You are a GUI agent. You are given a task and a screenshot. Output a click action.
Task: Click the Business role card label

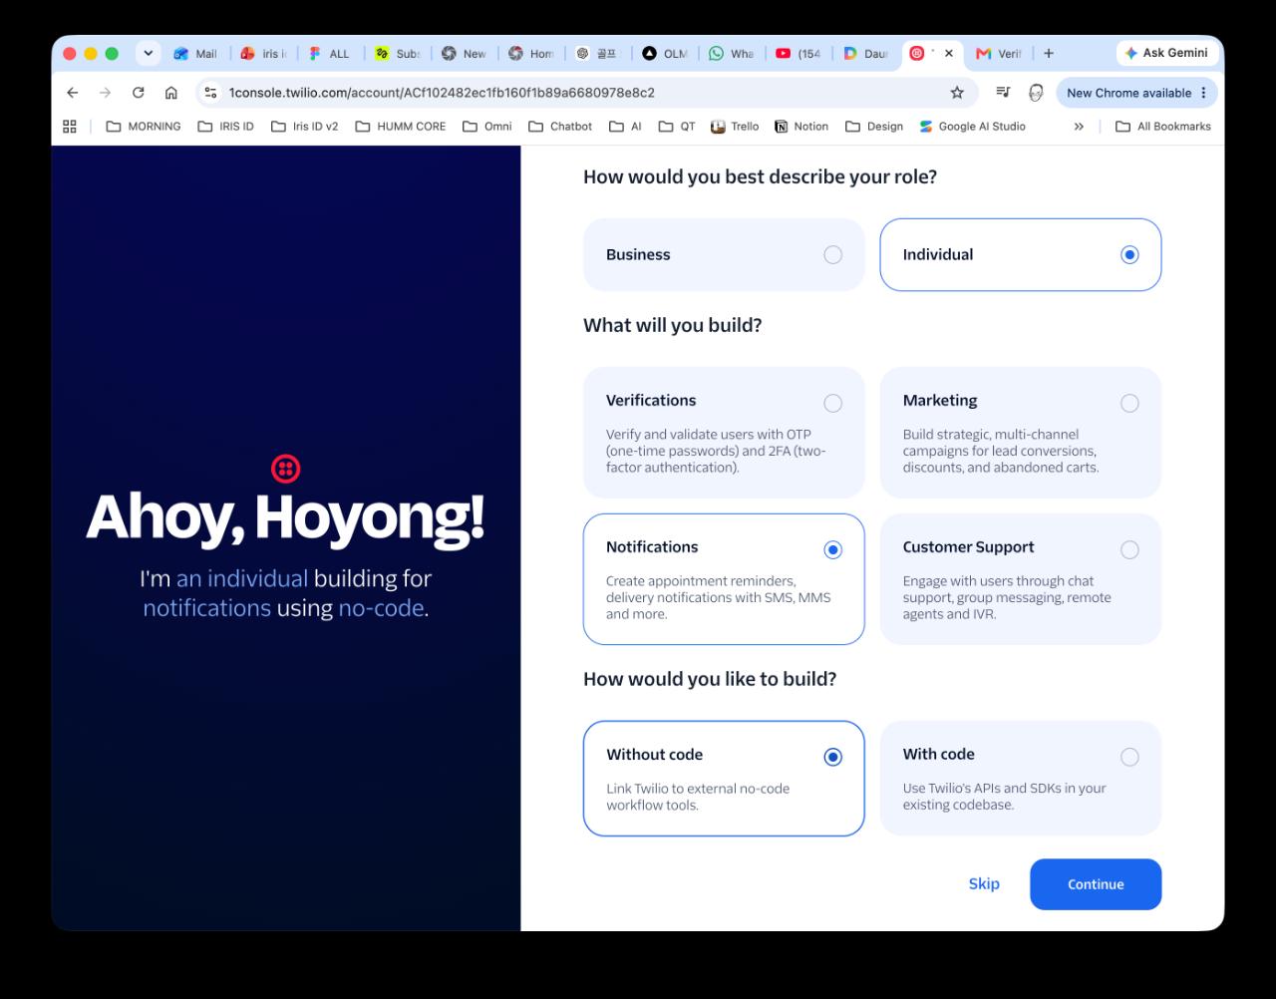[x=638, y=255]
